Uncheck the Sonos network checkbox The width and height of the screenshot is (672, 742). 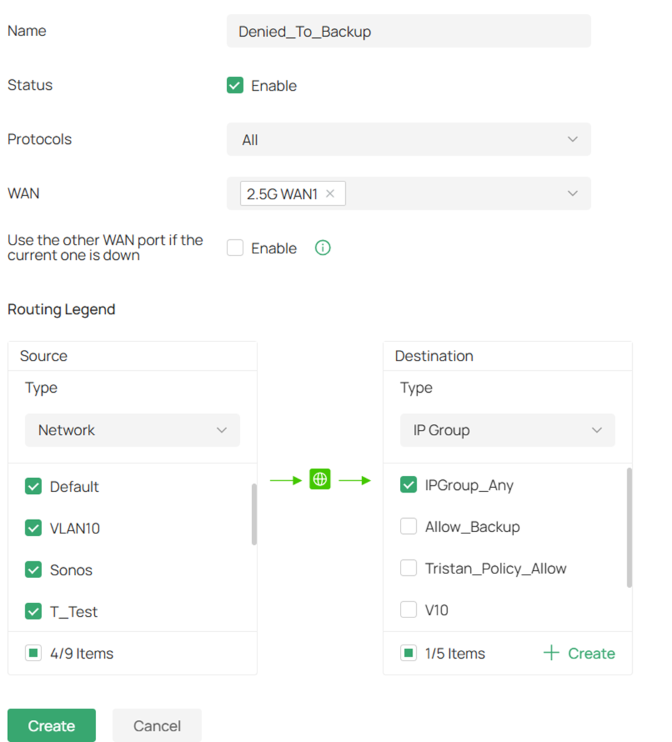(33, 569)
